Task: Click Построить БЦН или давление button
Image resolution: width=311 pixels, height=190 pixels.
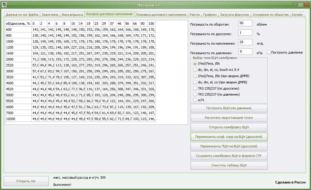Action: point(229,108)
